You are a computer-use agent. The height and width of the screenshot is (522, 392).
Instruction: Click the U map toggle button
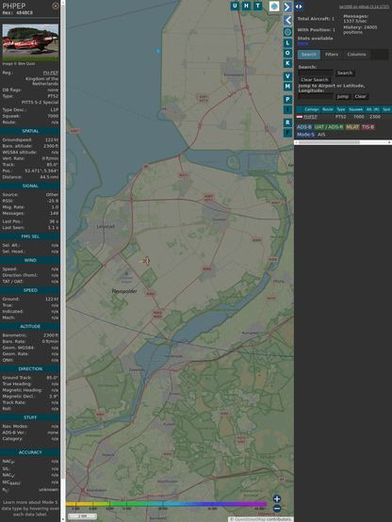click(x=235, y=6)
